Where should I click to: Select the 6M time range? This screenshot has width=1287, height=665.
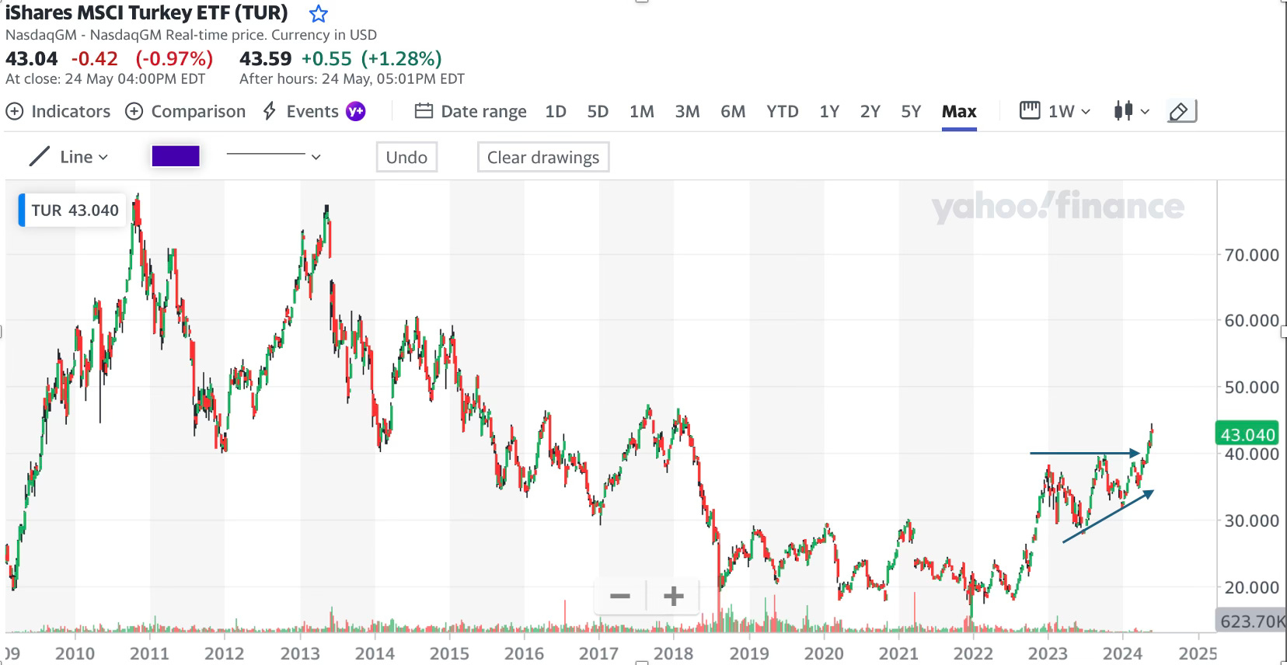click(733, 111)
